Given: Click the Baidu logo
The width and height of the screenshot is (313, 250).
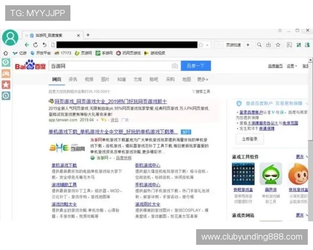Looking at the screenshot, I should tap(30, 65).
